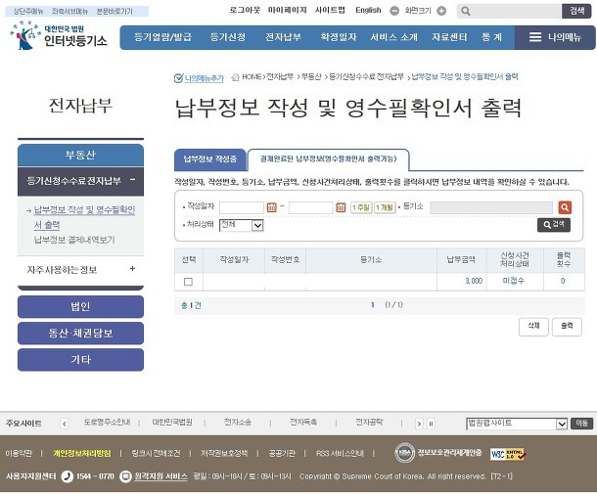Viewport: 597px width, 494px height.
Task: Click the 이용약관 link
Action: pos(19,453)
